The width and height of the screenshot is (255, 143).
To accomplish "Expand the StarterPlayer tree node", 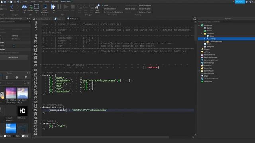I will tap(199, 71).
